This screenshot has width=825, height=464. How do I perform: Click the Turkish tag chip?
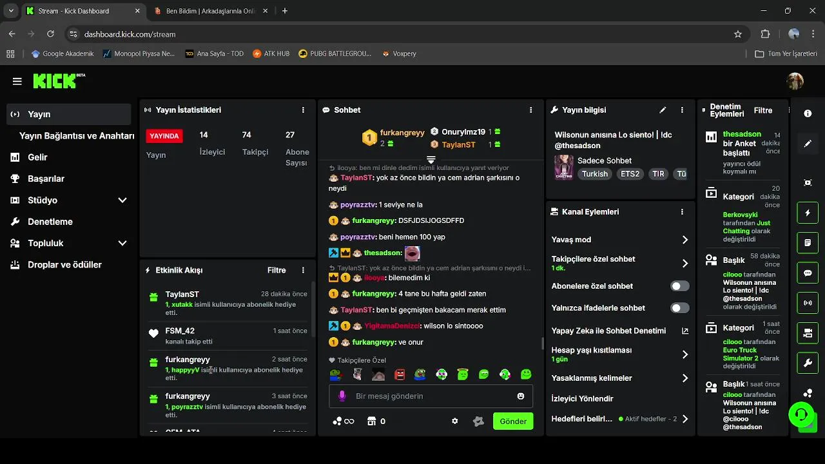click(x=595, y=174)
